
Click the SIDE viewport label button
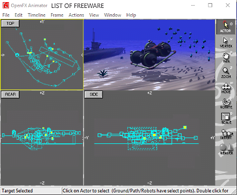(x=93, y=94)
